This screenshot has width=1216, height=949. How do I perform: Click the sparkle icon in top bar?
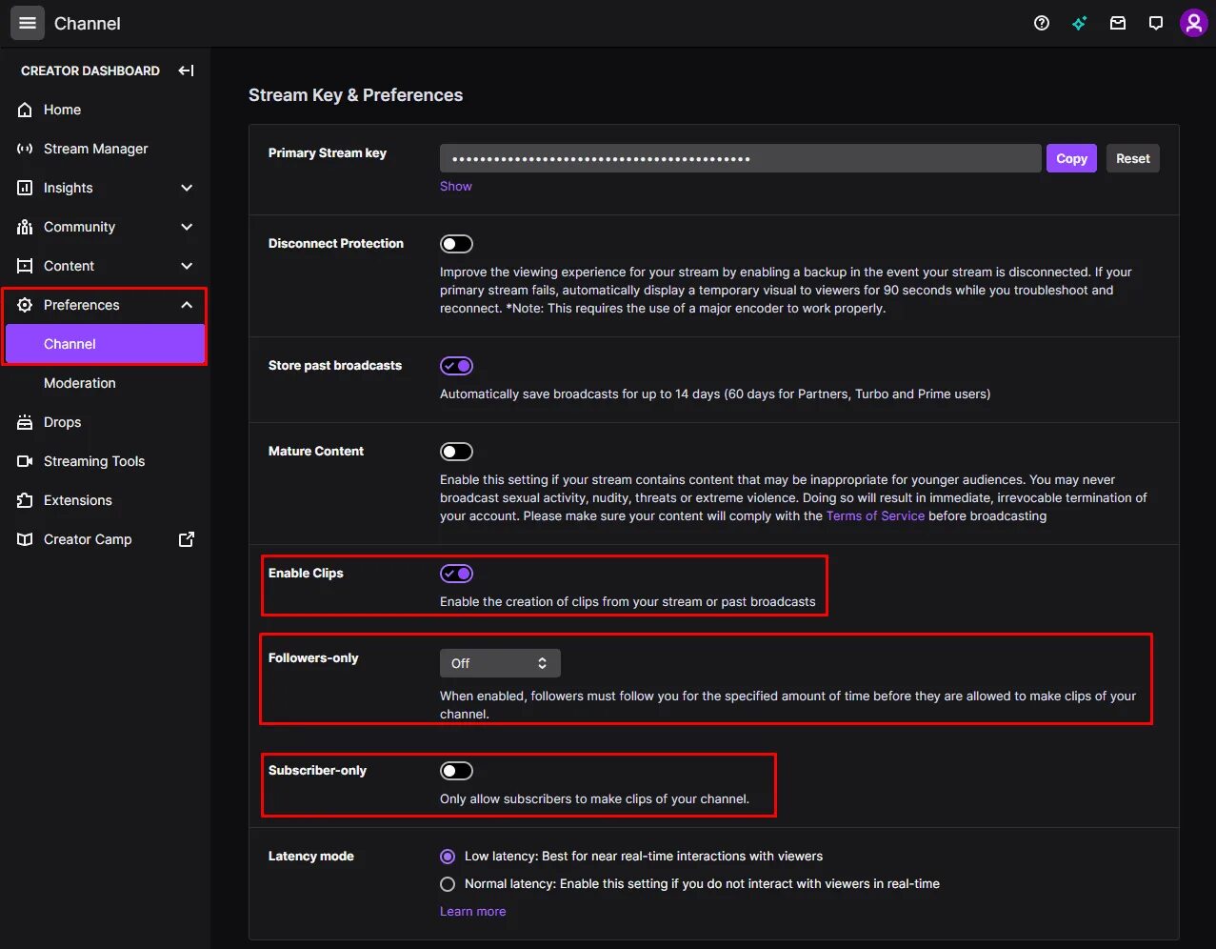tap(1080, 23)
